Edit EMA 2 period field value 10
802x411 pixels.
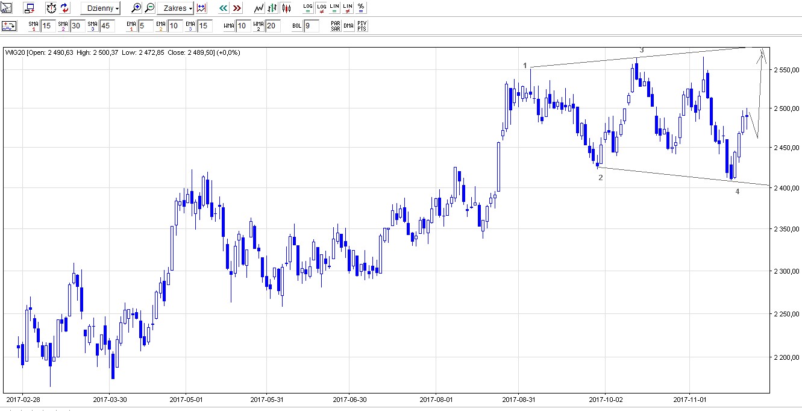[175, 26]
